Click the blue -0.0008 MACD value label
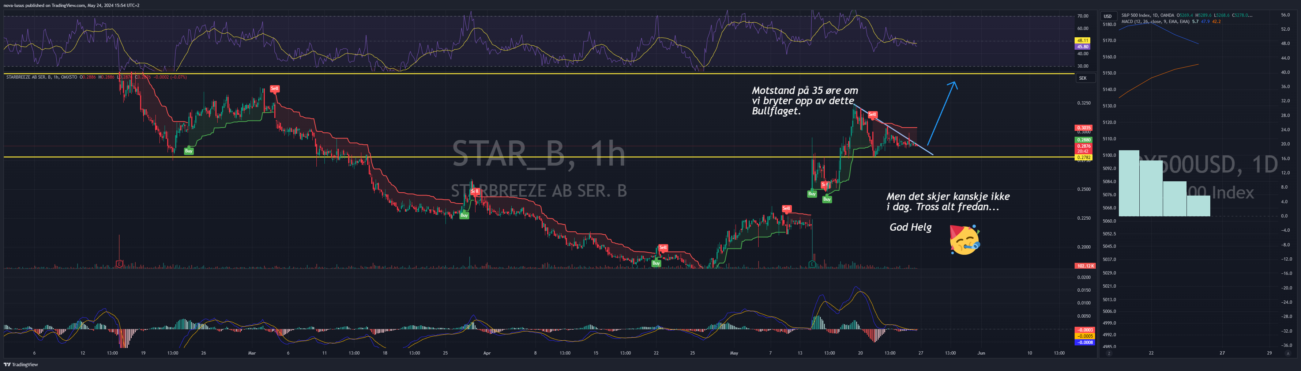 point(1085,342)
